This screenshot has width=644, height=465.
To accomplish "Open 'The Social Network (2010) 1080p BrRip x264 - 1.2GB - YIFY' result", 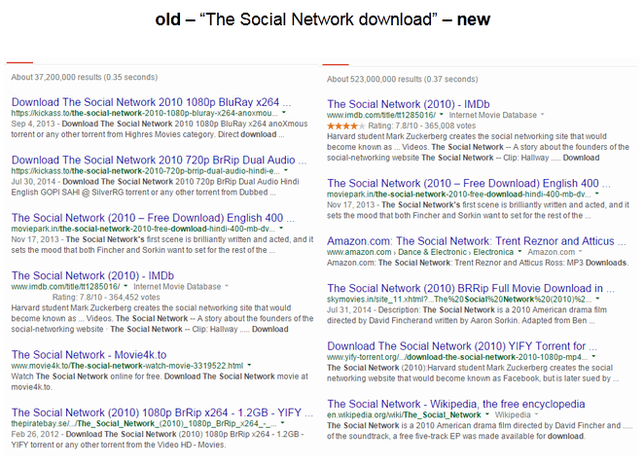I will pos(162,412).
